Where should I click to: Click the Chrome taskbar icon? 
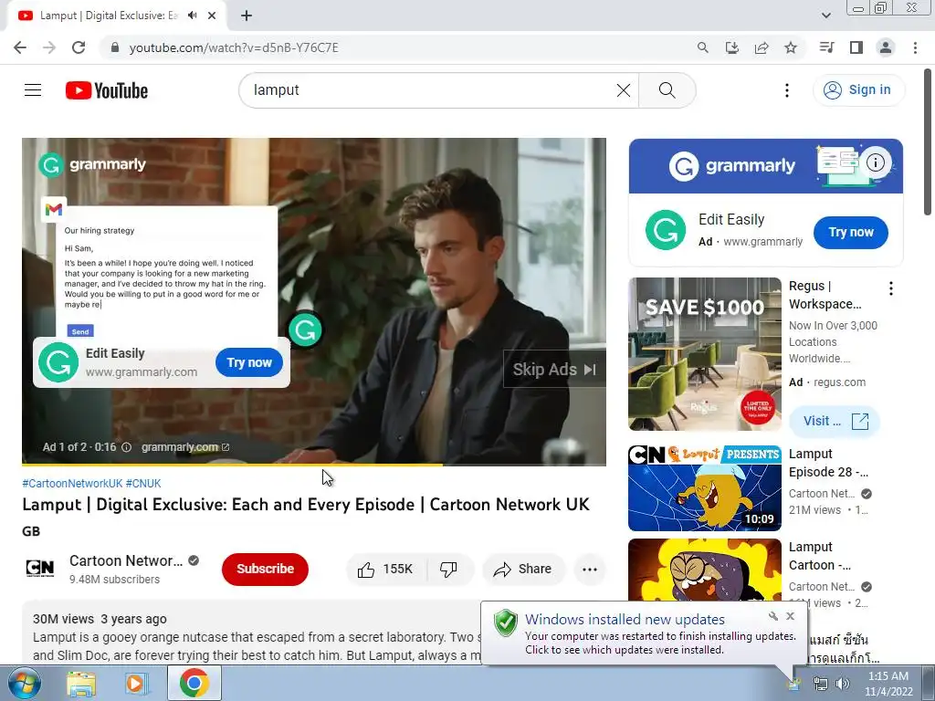(x=194, y=683)
